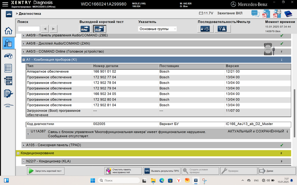The width and height of the screenshot is (297, 185).
Task: Expand A105 Сенсорная панель (TPAD) row
Action: pyautogui.click(x=24, y=145)
